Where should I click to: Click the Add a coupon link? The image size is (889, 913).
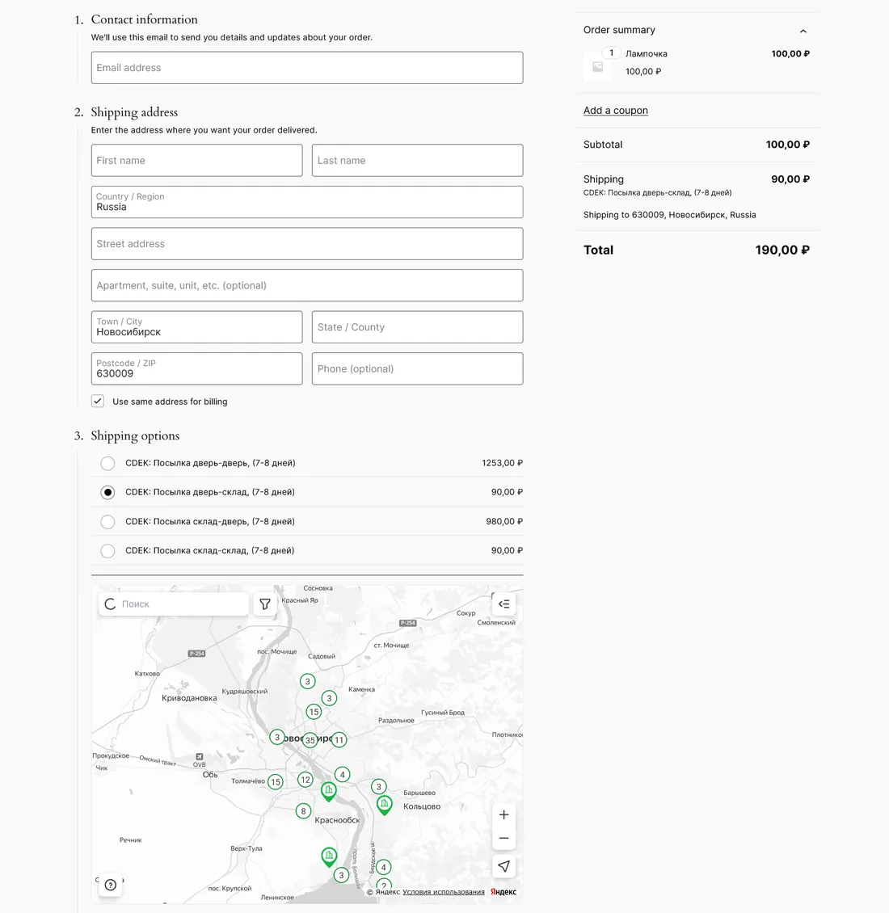(616, 111)
